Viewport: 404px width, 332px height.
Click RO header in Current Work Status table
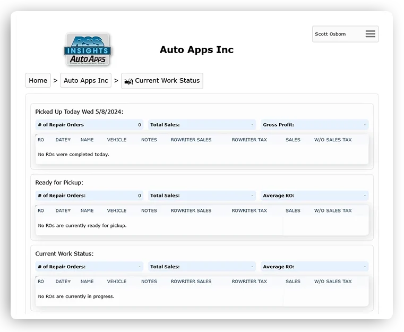point(41,282)
